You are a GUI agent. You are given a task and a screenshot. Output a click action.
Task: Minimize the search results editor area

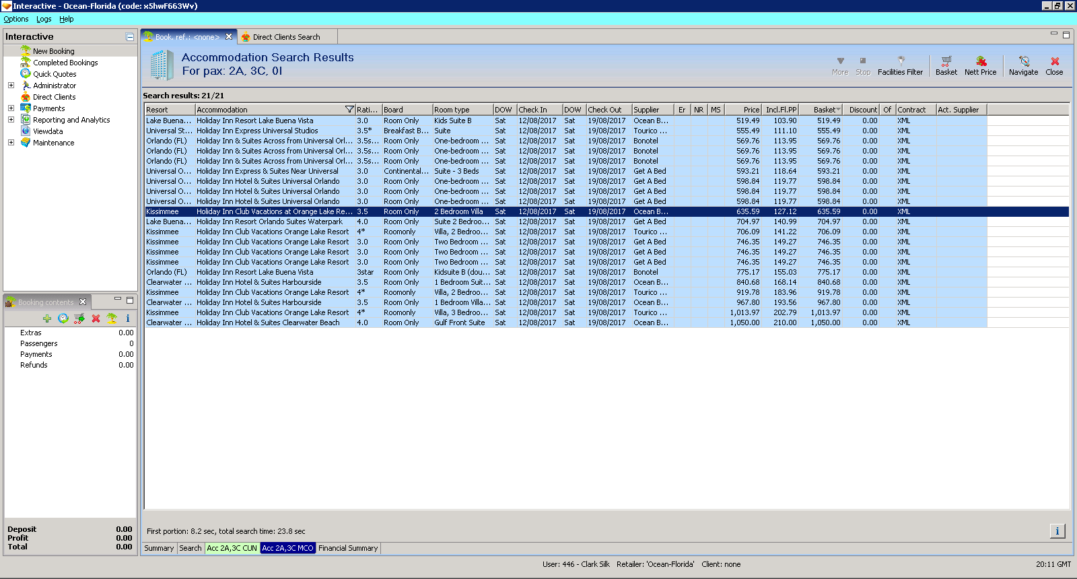coord(1054,34)
